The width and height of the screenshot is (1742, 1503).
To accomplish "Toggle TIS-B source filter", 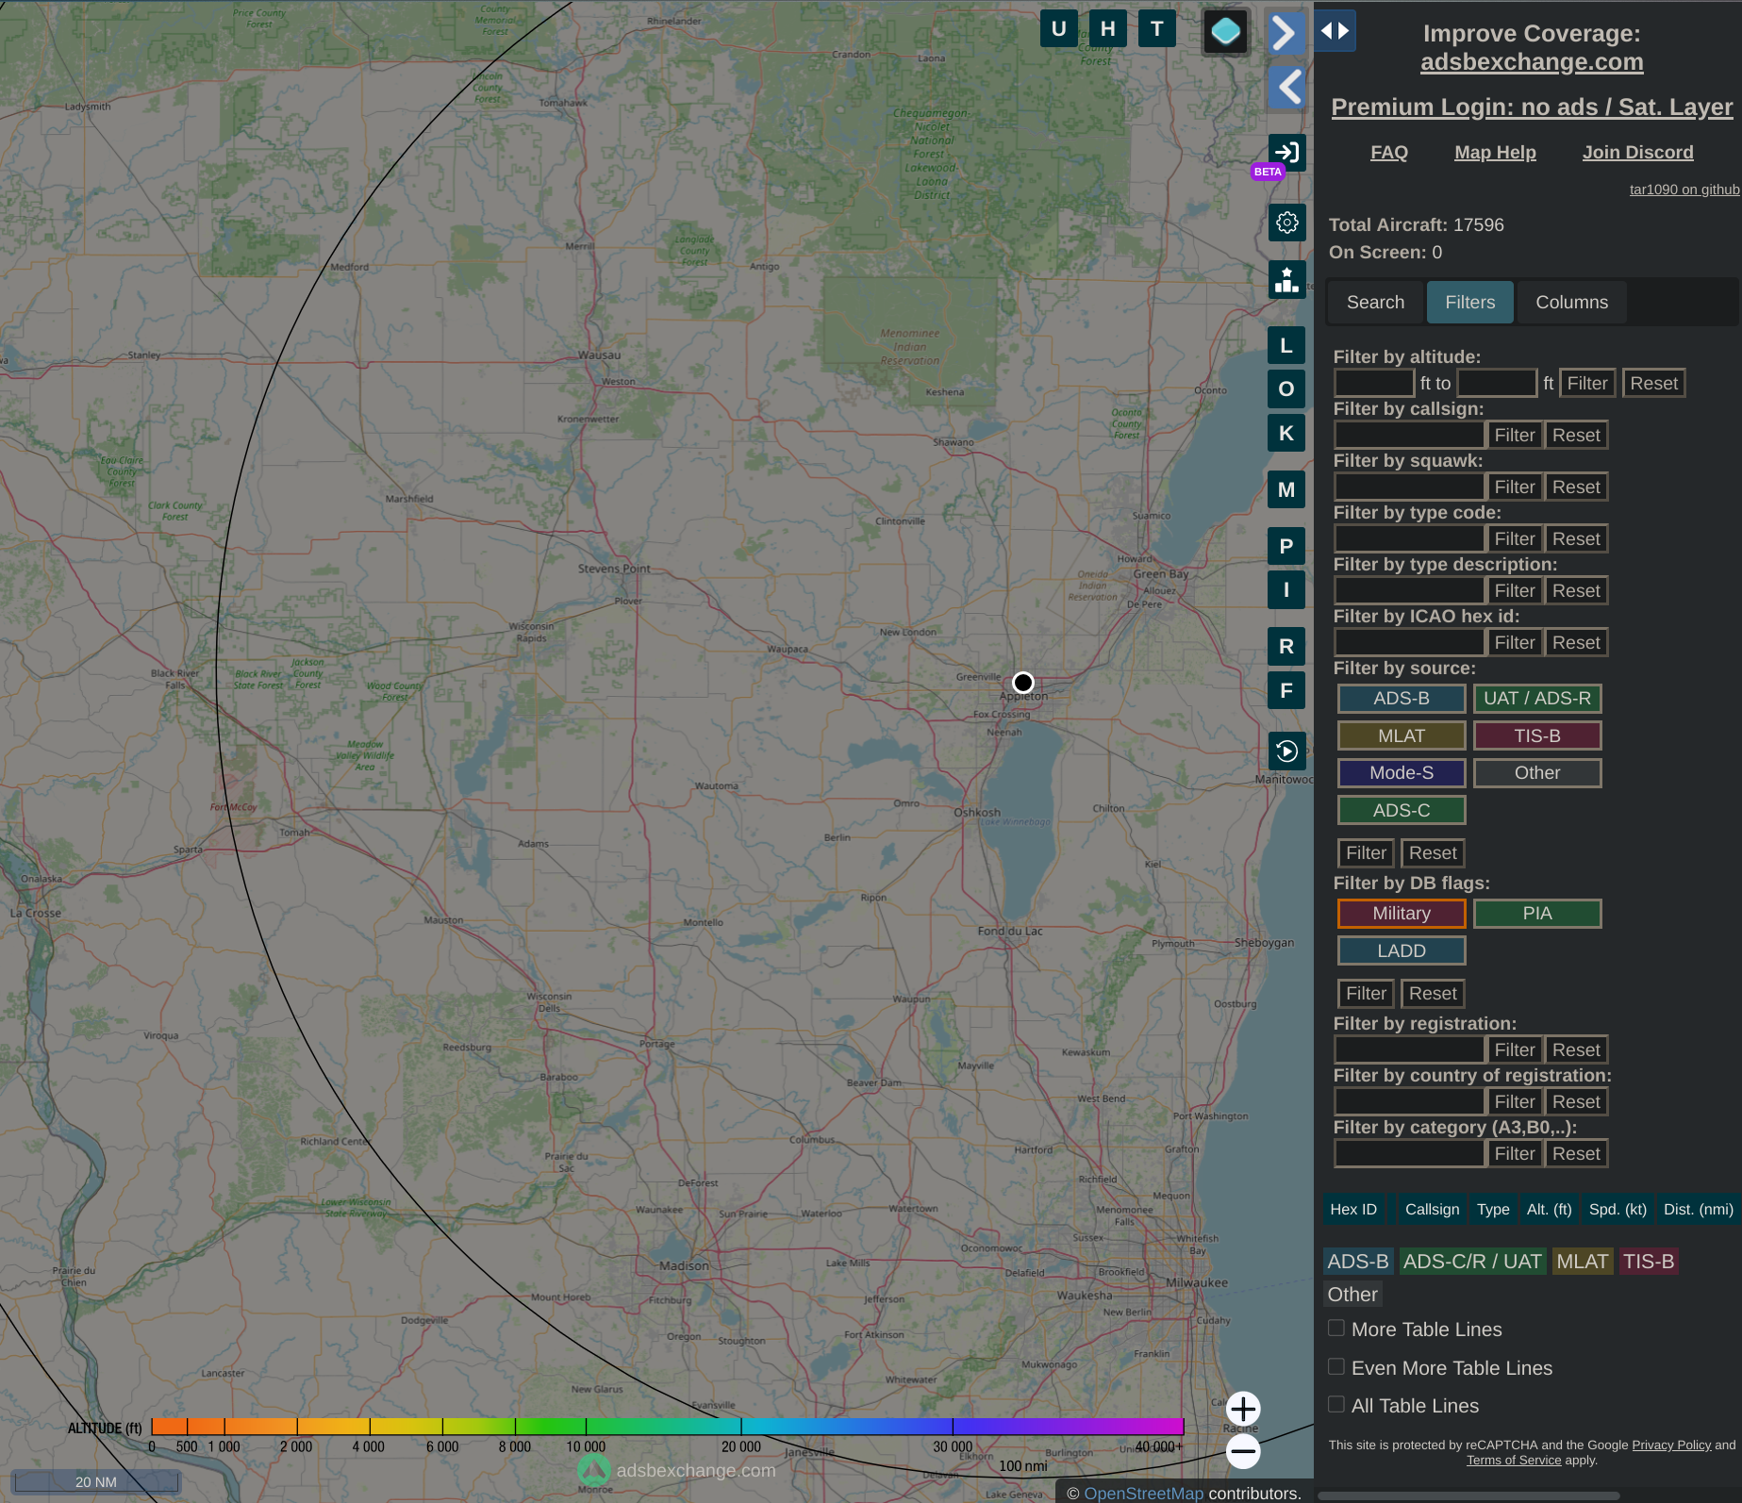I will (1537, 735).
